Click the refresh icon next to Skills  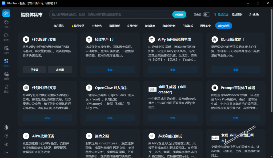point(250,14)
